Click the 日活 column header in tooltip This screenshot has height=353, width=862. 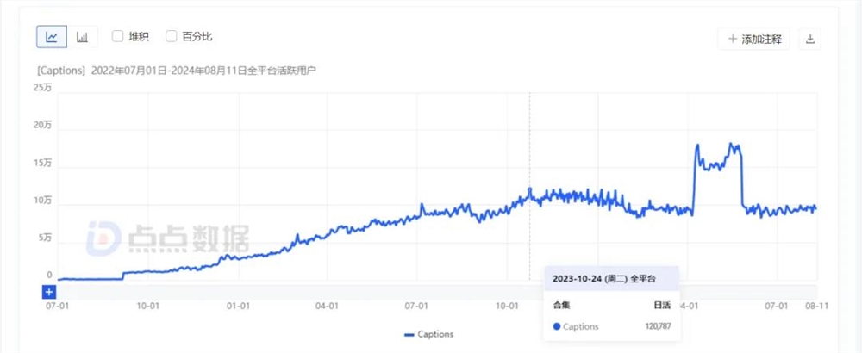tap(664, 306)
